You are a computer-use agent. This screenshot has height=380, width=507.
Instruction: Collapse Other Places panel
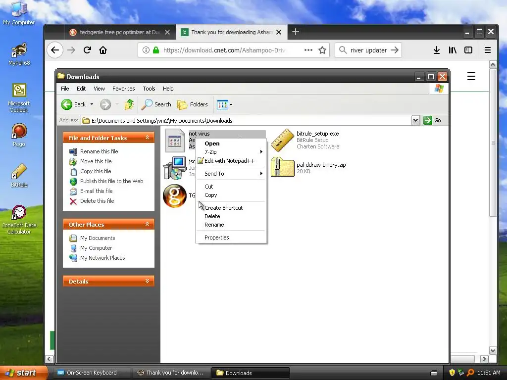[x=147, y=224]
